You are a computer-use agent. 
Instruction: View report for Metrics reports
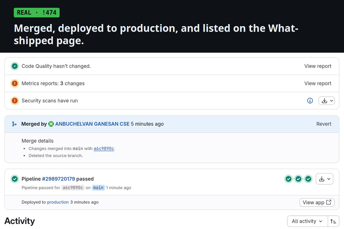coord(318,83)
